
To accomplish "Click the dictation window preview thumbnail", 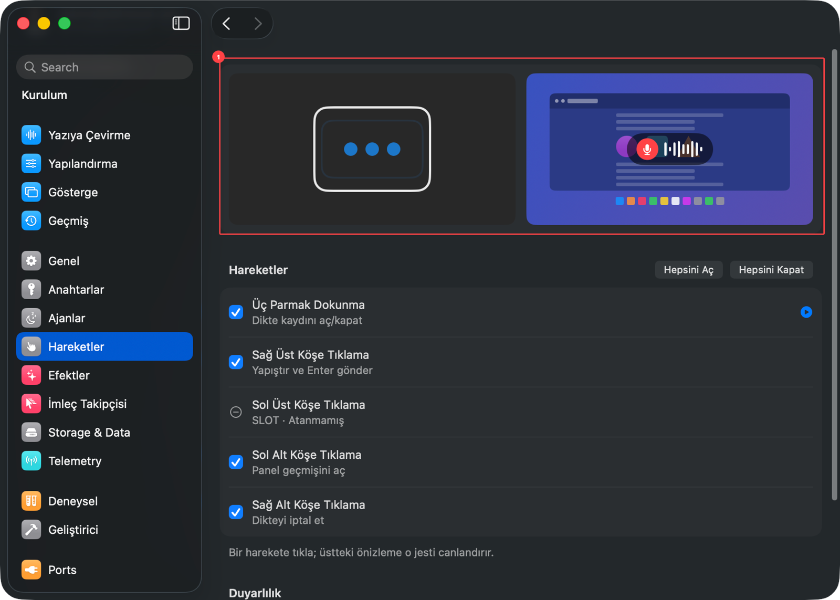I will [x=669, y=149].
